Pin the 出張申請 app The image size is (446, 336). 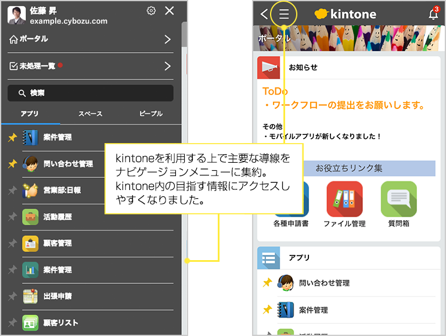(12, 296)
